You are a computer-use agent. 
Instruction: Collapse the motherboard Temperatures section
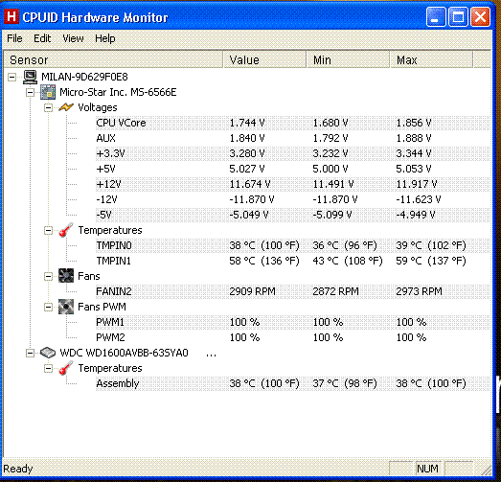click(x=48, y=230)
